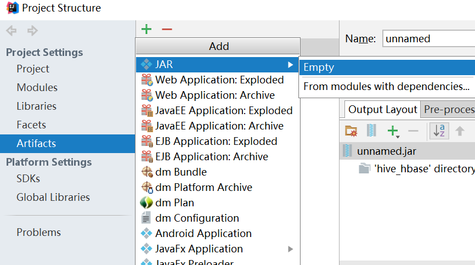Image resolution: width=475 pixels, height=265 pixels.
Task: Click the dm Platform Archive icon
Action: 147,188
